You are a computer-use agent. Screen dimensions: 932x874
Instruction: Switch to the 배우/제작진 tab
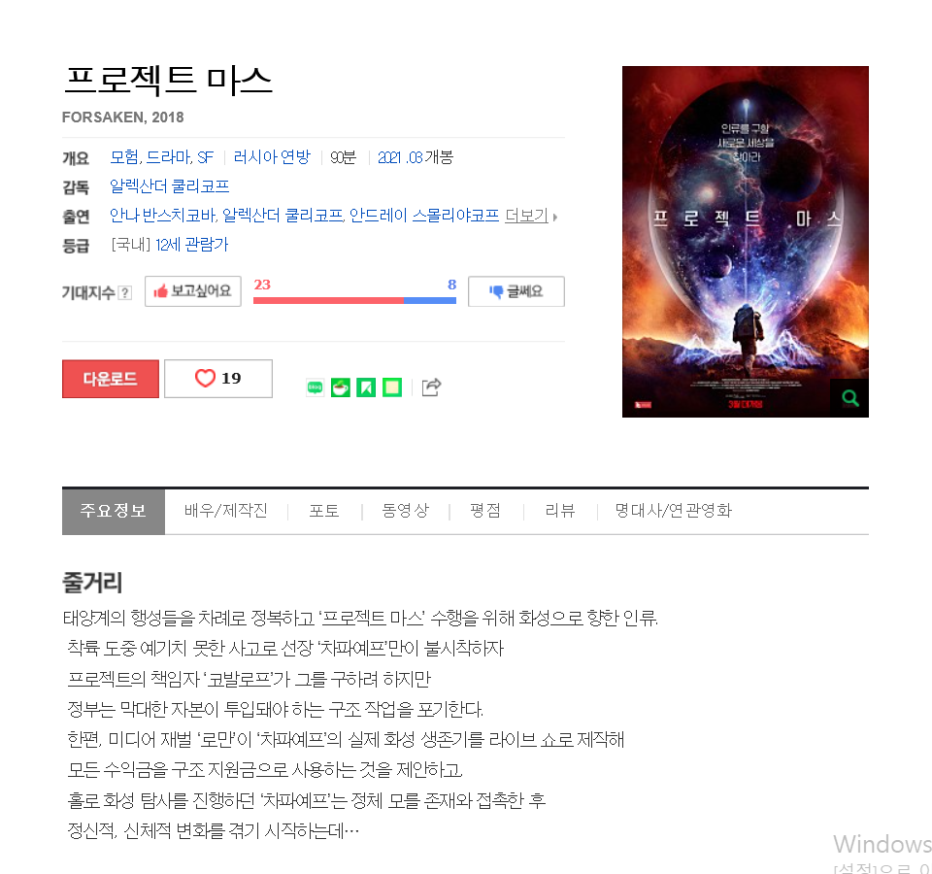coord(226,511)
